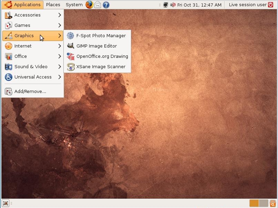Expand the Graphics submenu arrow
The image size is (278, 208).
[60, 35]
